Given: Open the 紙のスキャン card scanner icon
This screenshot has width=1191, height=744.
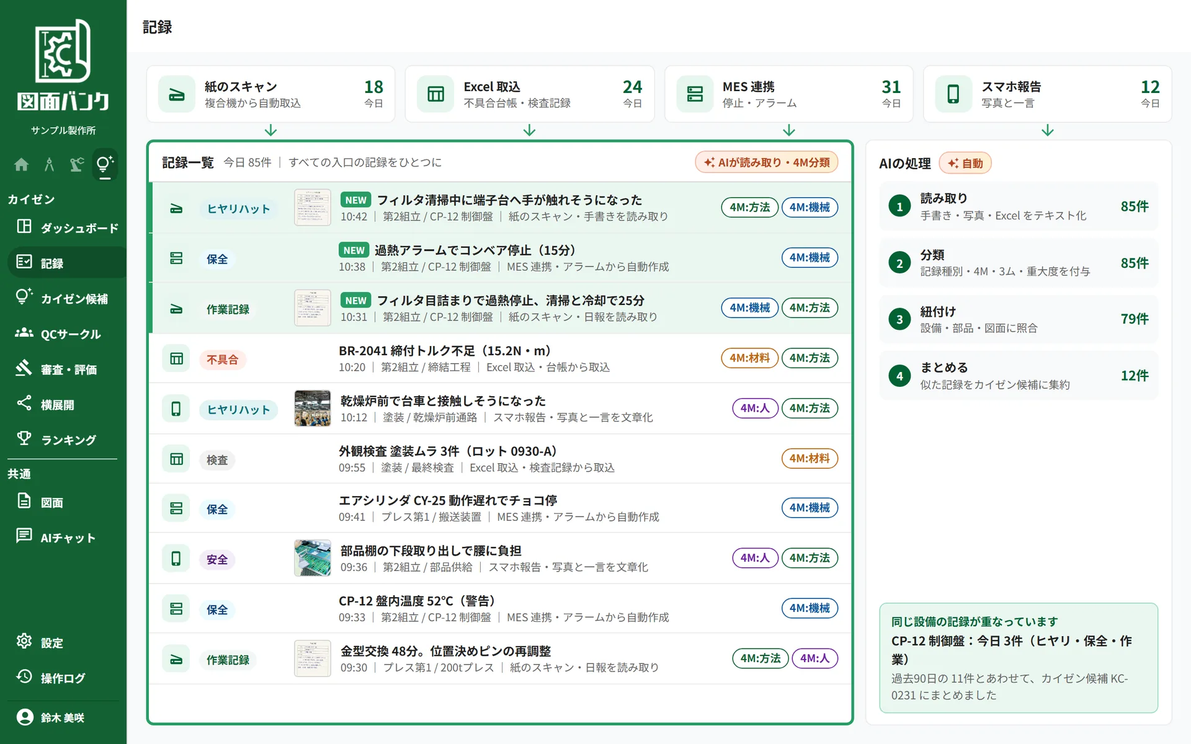Looking at the screenshot, I should [x=177, y=94].
